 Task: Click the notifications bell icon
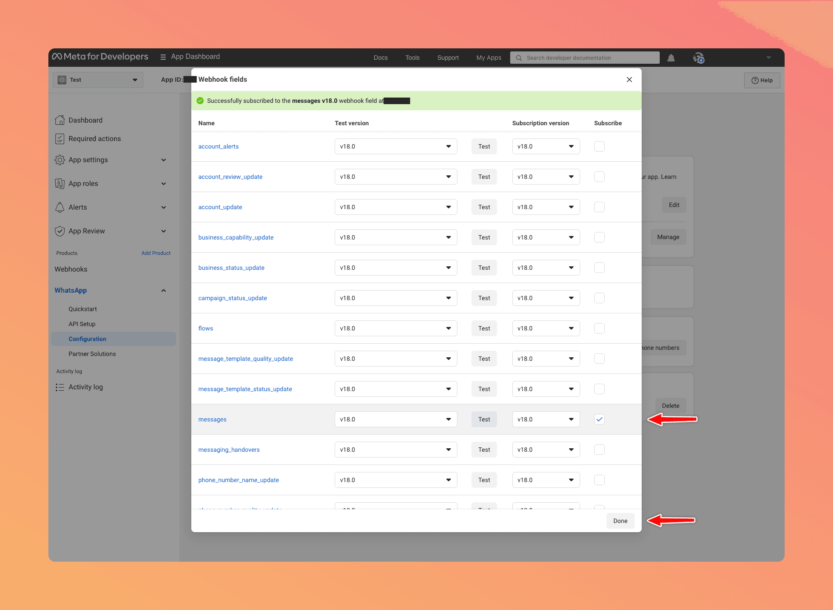[671, 58]
